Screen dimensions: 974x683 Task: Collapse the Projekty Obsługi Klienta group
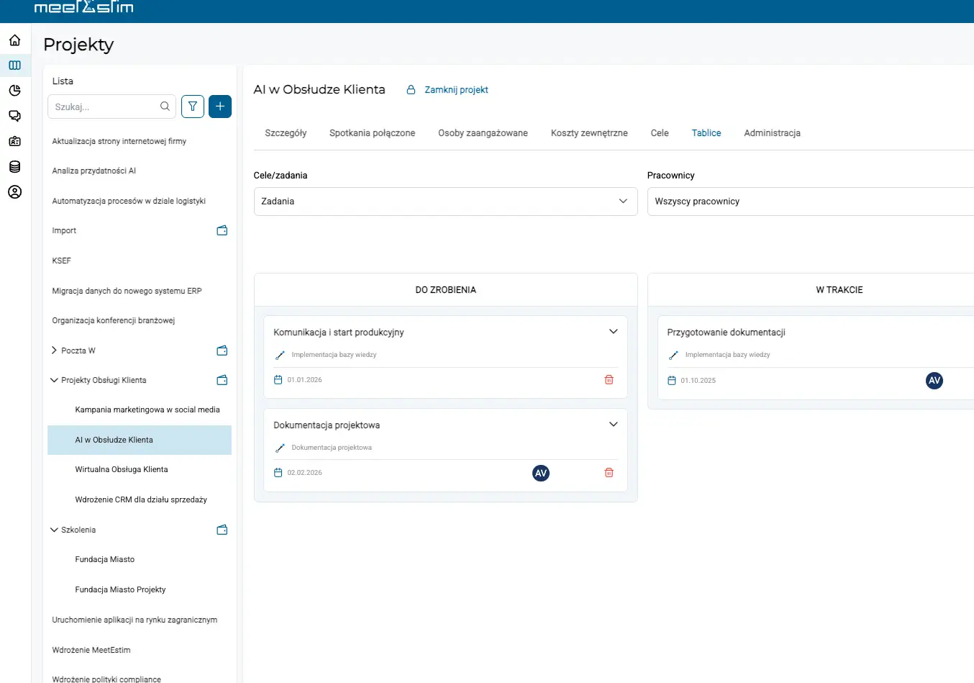(x=53, y=380)
